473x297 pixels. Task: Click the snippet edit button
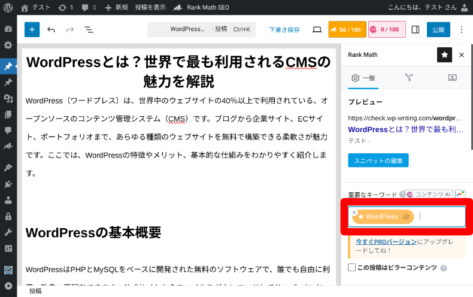[378, 160]
